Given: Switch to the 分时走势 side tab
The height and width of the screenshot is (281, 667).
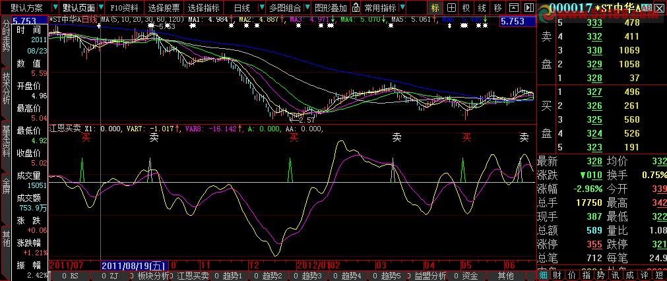Looking at the screenshot, I should click(6, 35).
